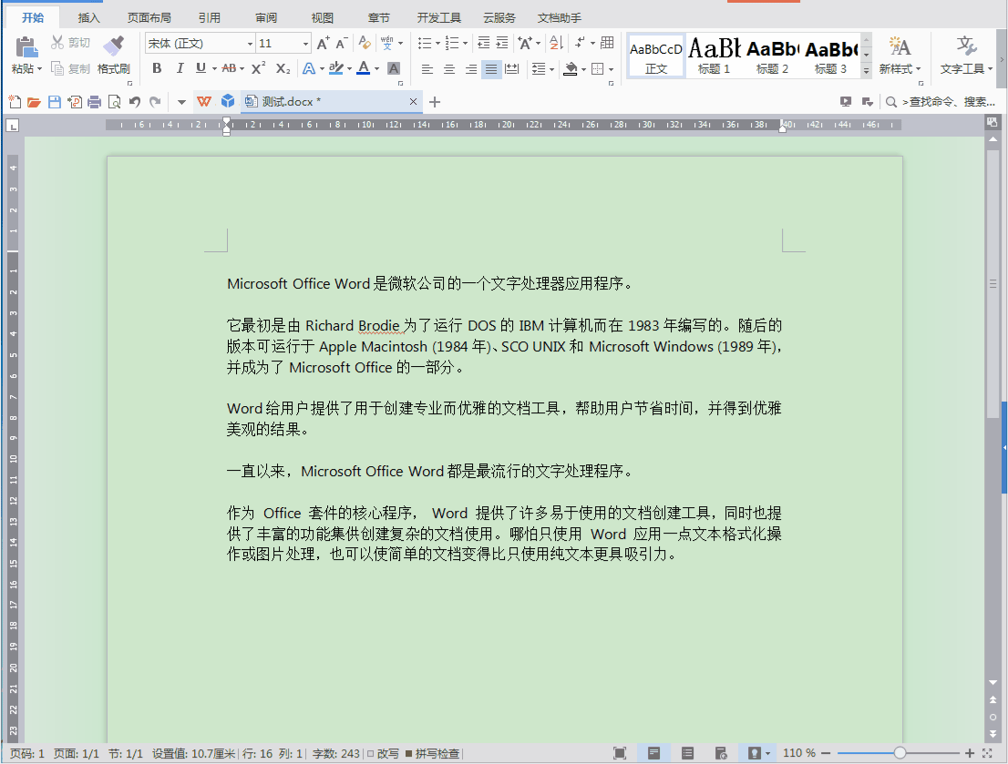Open the paste options dropdown arrow
Viewport: 1008px width, 764px height.
(39, 69)
